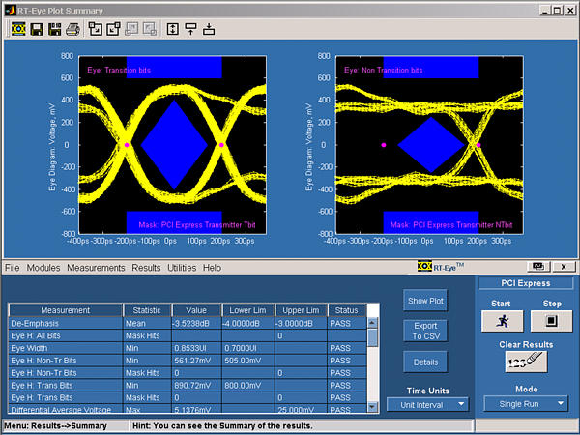
Task: Click the Lower Lim column header
Action: click(x=247, y=310)
